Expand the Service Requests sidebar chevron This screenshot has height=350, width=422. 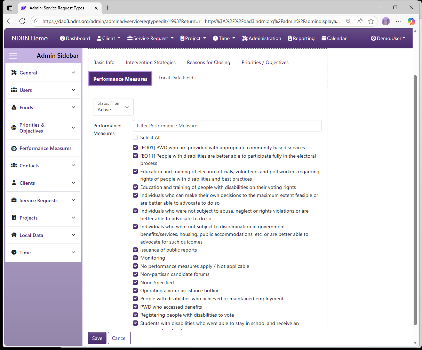click(73, 200)
